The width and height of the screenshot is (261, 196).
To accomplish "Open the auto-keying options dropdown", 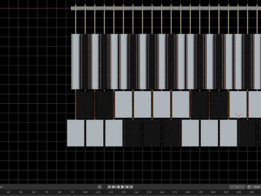I will pos(104,187).
